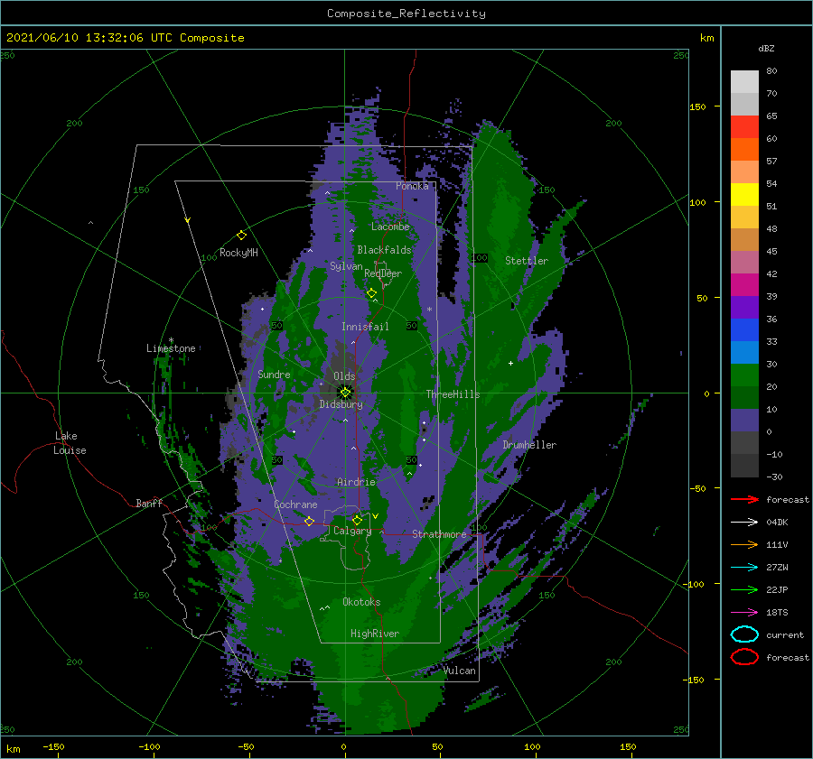Click the Okotoks label
This screenshot has height=759, width=813.
coord(361,602)
